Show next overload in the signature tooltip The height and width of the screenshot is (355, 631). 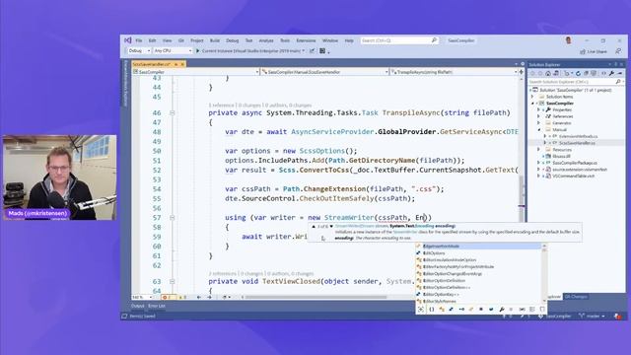point(331,227)
